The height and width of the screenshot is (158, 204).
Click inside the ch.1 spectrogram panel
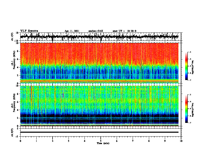pos(99,63)
